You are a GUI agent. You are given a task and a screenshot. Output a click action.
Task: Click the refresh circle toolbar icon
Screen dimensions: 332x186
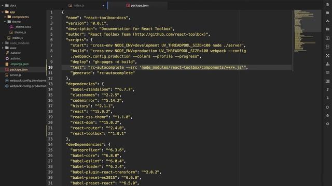pos(327,107)
